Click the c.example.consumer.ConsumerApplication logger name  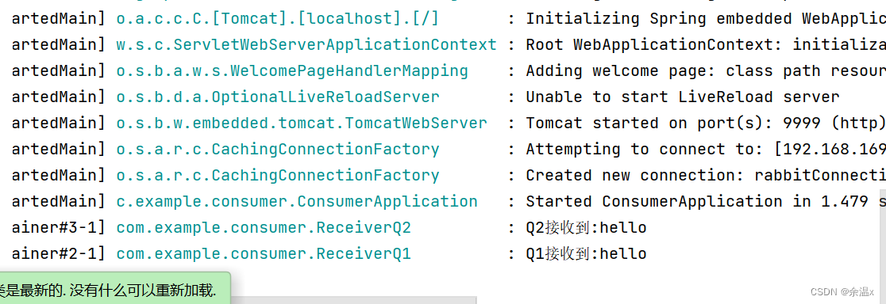[297, 201]
